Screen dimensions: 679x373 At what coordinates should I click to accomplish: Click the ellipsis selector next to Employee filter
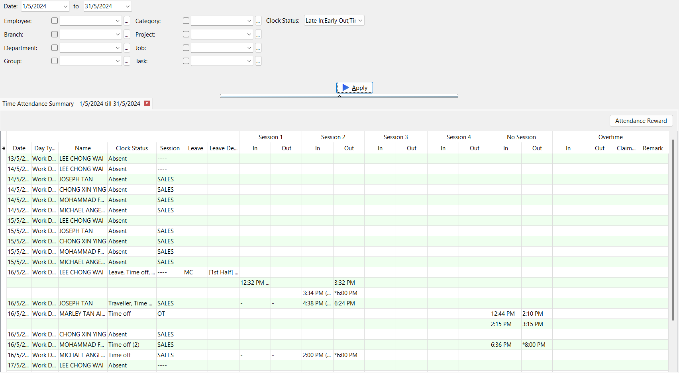tap(127, 21)
